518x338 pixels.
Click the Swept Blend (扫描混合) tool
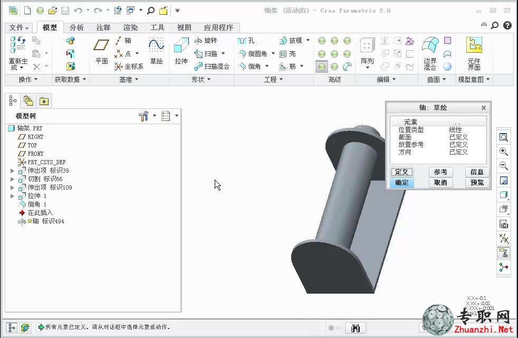(212, 67)
